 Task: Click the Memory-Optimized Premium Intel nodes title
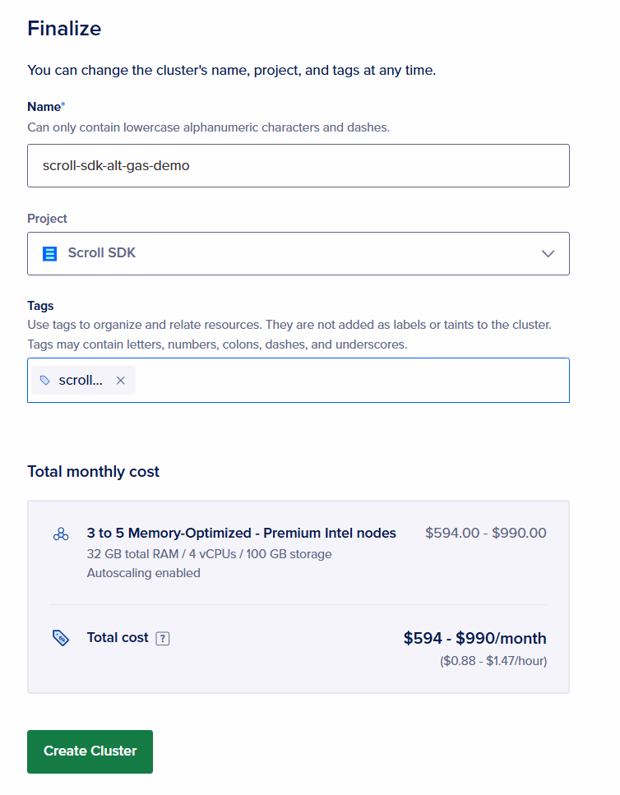tap(241, 534)
